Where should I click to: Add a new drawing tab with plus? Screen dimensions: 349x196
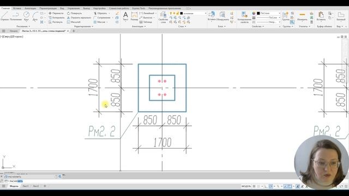pos(74,31)
